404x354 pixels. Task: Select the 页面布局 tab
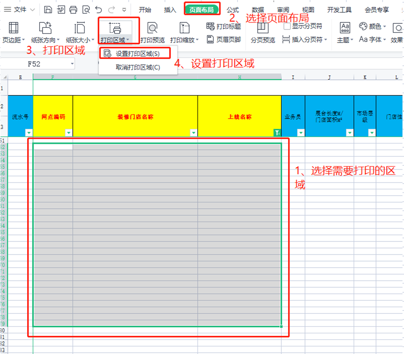coord(201,10)
